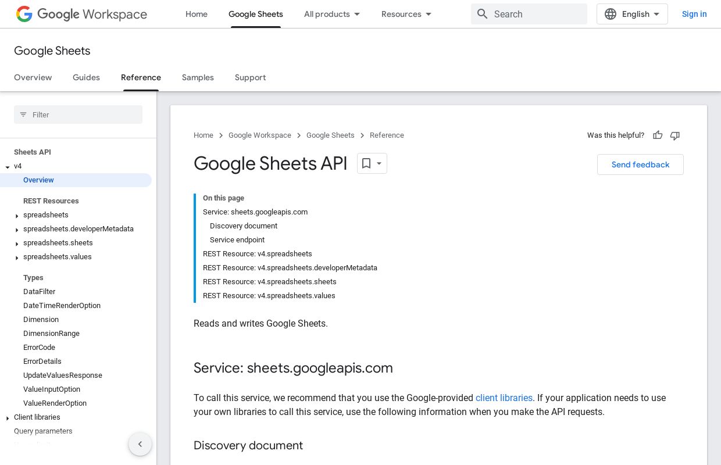721x465 pixels.
Task: Switch to the Overview tab
Action: 33,77
